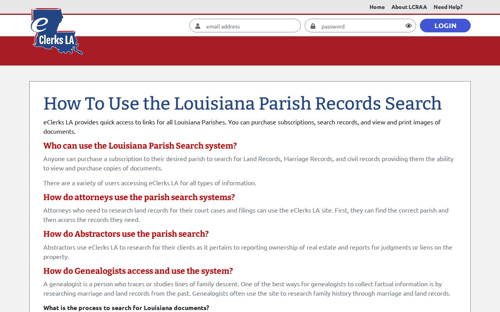The image size is (500, 312).
Task: Click the eClerks LA logo
Action: pos(57,31)
